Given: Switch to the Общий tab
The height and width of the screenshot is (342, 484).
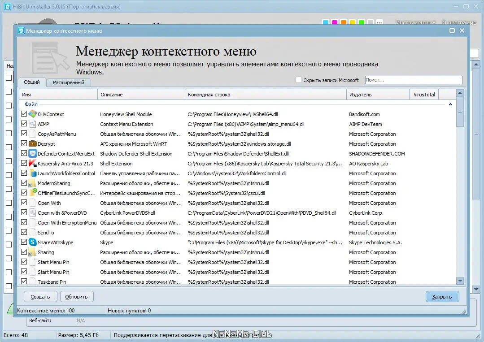Looking at the screenshot, I should pyautogui.click(x=32, y=82).
